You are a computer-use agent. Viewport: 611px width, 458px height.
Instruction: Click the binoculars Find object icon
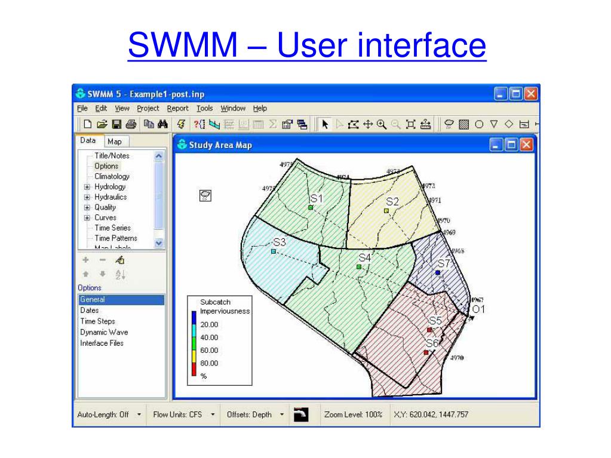(x=163, y=124)
